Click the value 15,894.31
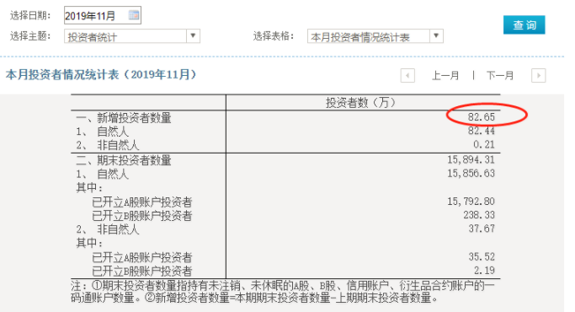This screenshot has width=575, height=312. coord(471,160)
